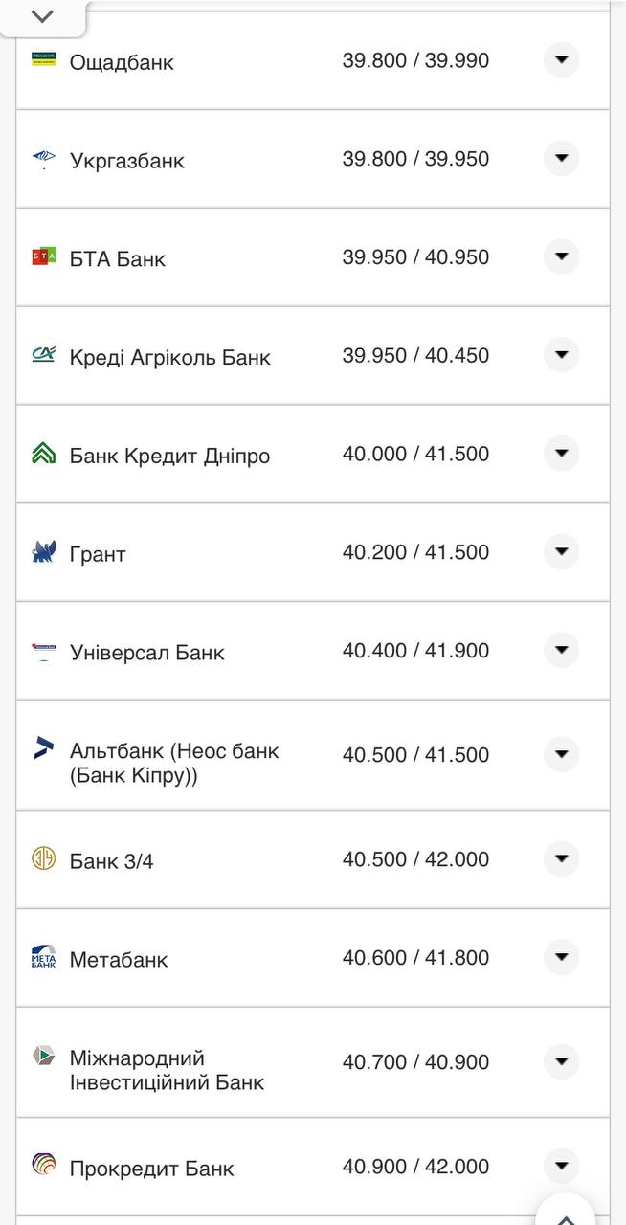This screenshot has width=626, height=1225.
Task: Open the dropdown for Банк Кредит Дніпро
Action: [x=561, y=455]
